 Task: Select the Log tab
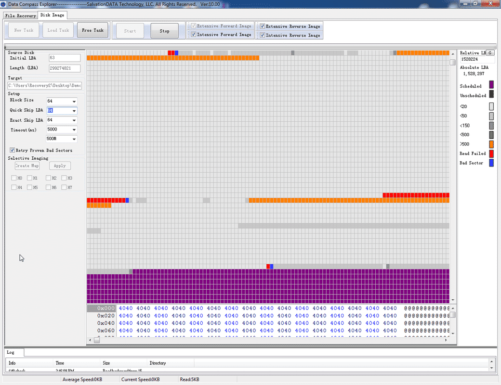coord(11,352)
